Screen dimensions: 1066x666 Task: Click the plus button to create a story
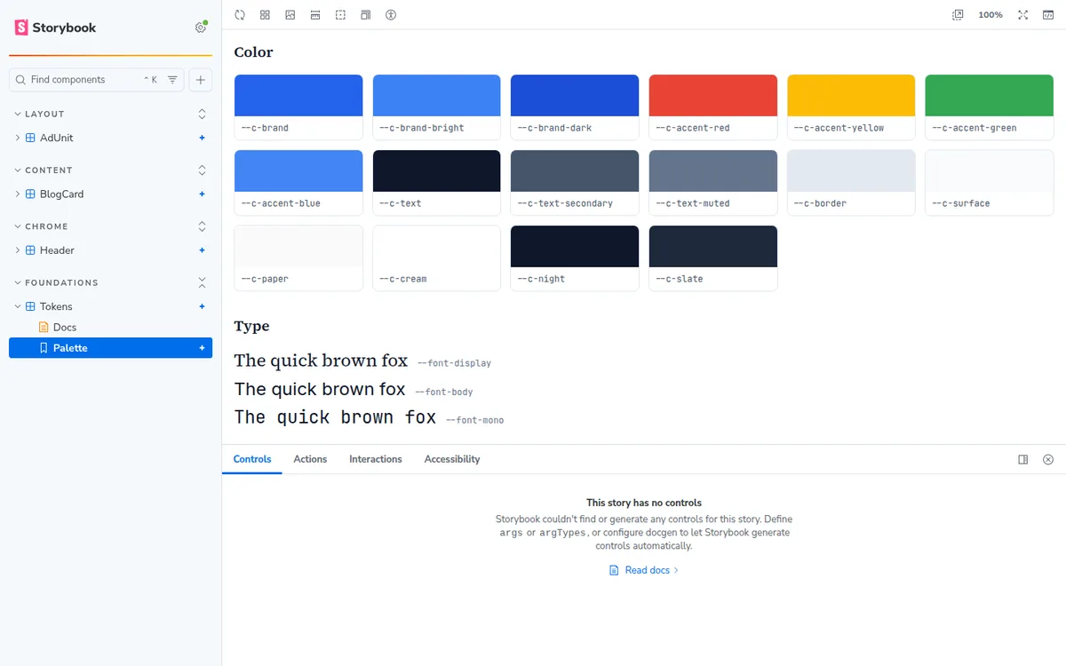(201, 80)
